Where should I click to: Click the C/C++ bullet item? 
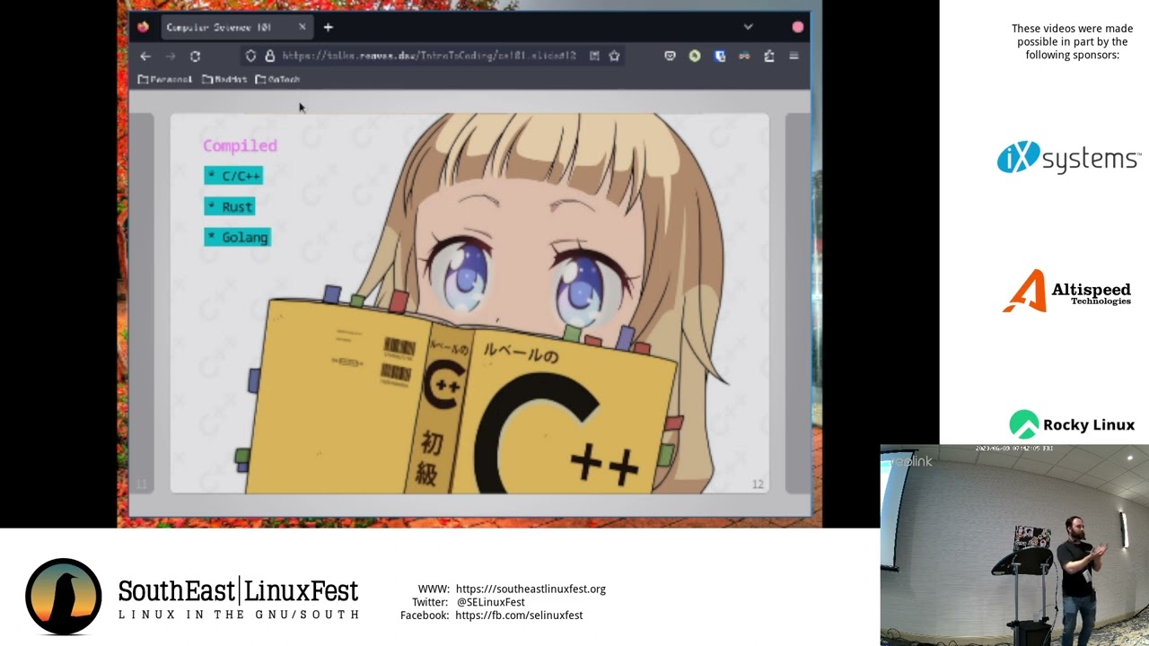tap(233, 176)
